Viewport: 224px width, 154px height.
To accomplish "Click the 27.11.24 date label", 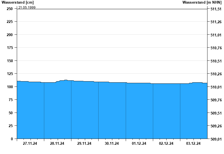I will point(30,144).
